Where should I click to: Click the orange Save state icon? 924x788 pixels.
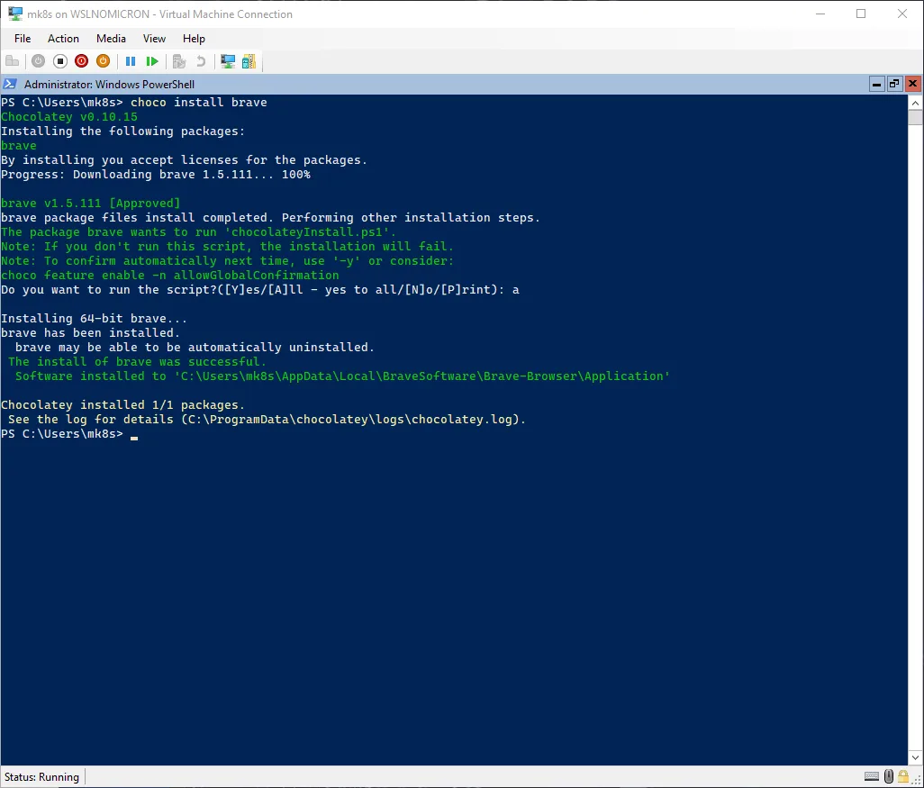(103, 61)
